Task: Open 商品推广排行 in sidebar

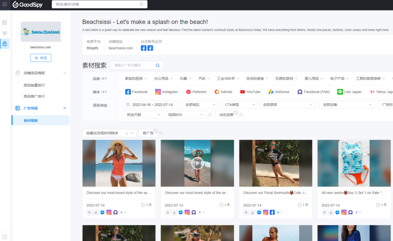Action: pos(34,96)
